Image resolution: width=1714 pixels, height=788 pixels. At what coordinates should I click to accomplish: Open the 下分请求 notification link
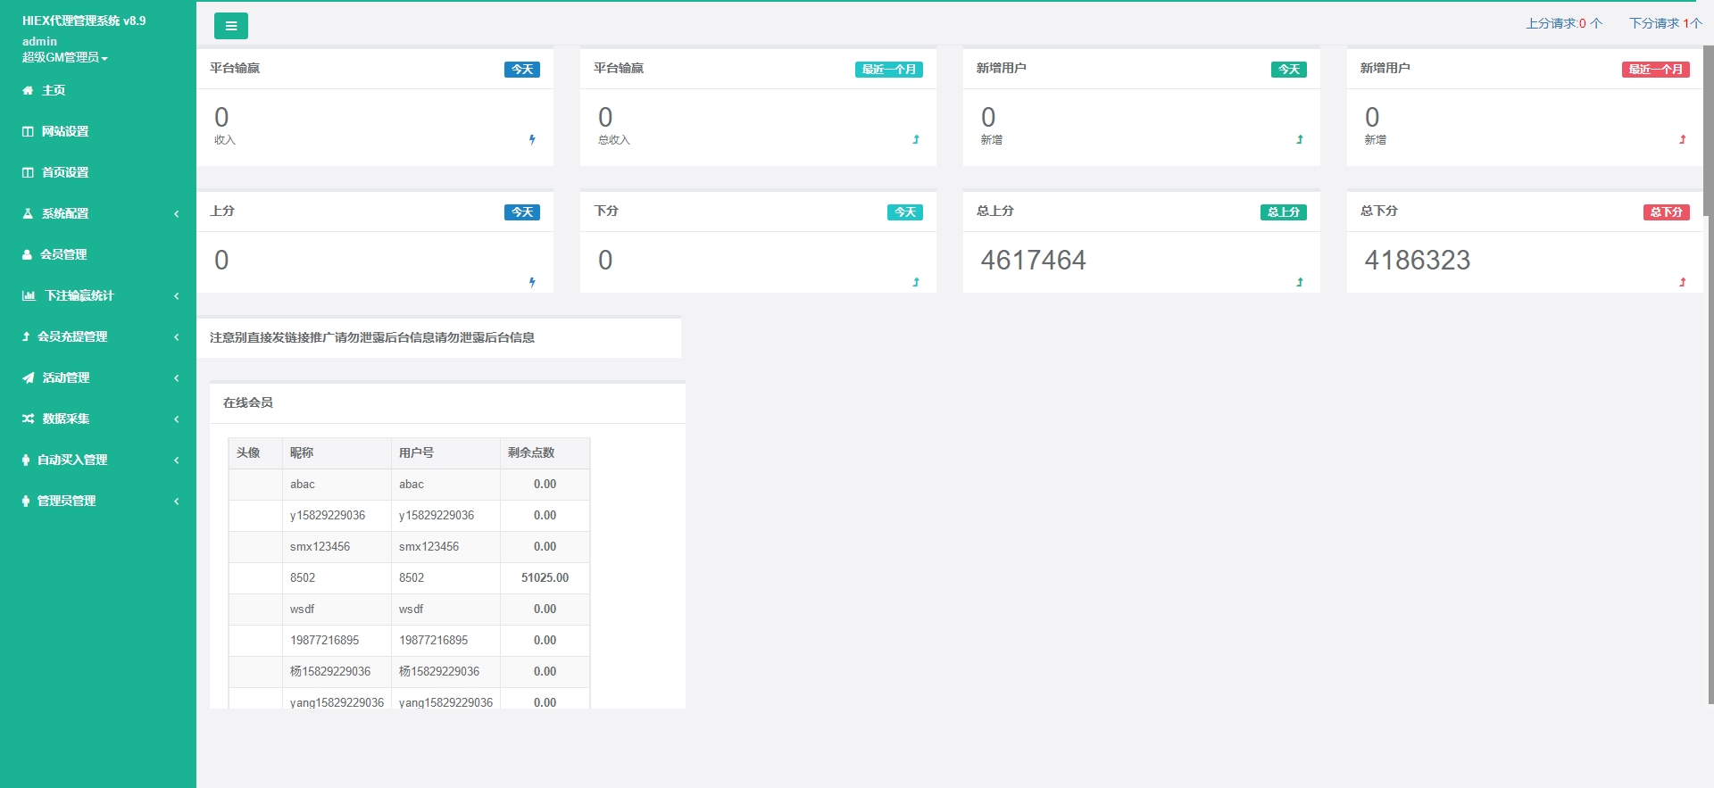click(1665, 23)
